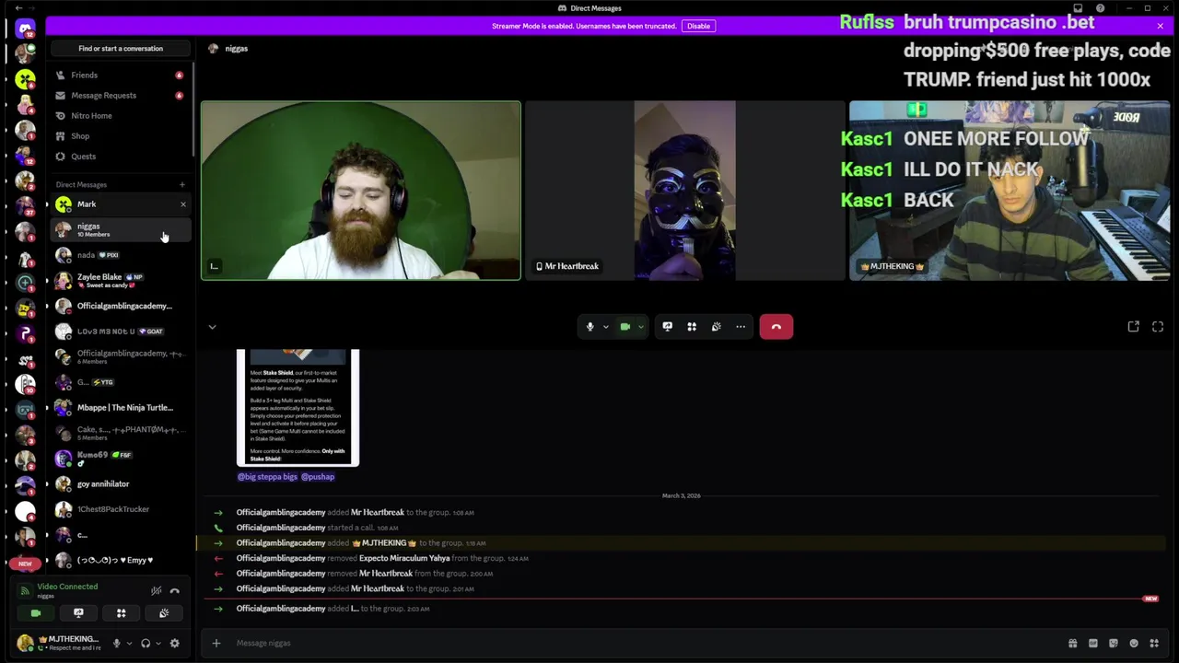Start an Activity from call bar
The image size is (1179, 663).
[x=692, y=327]
